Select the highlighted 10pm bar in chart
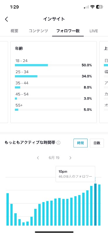Image resolution: width=108 pixels, height=235 pixels. tap(95, 204)
